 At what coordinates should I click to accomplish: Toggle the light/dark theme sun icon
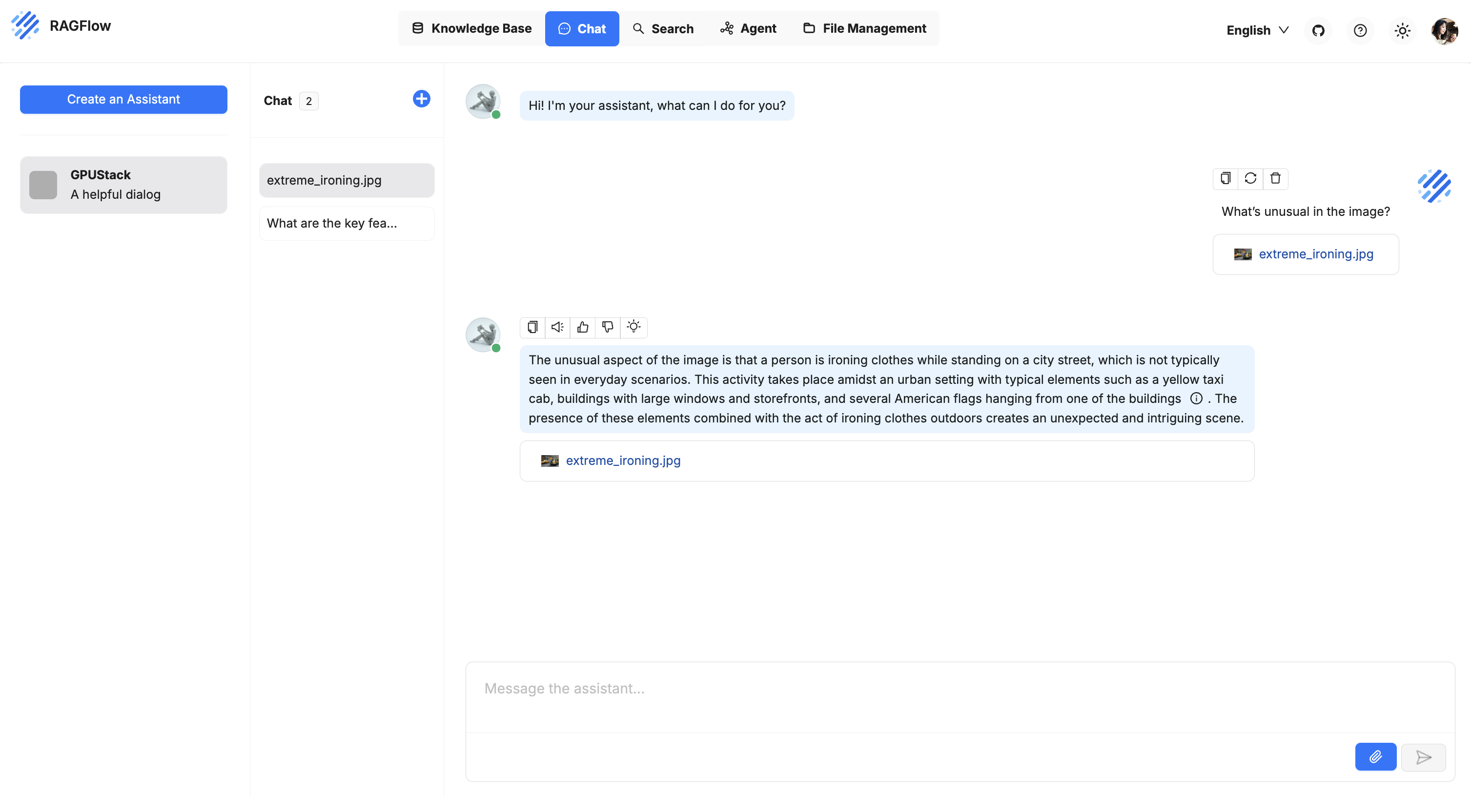[x=1402, y=30]
